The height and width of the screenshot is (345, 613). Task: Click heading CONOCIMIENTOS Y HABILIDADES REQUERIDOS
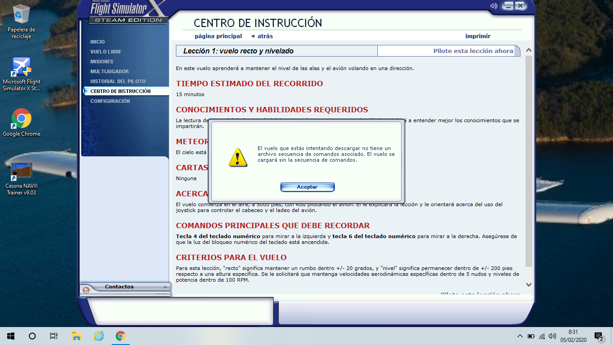click(x=272, y=110)
